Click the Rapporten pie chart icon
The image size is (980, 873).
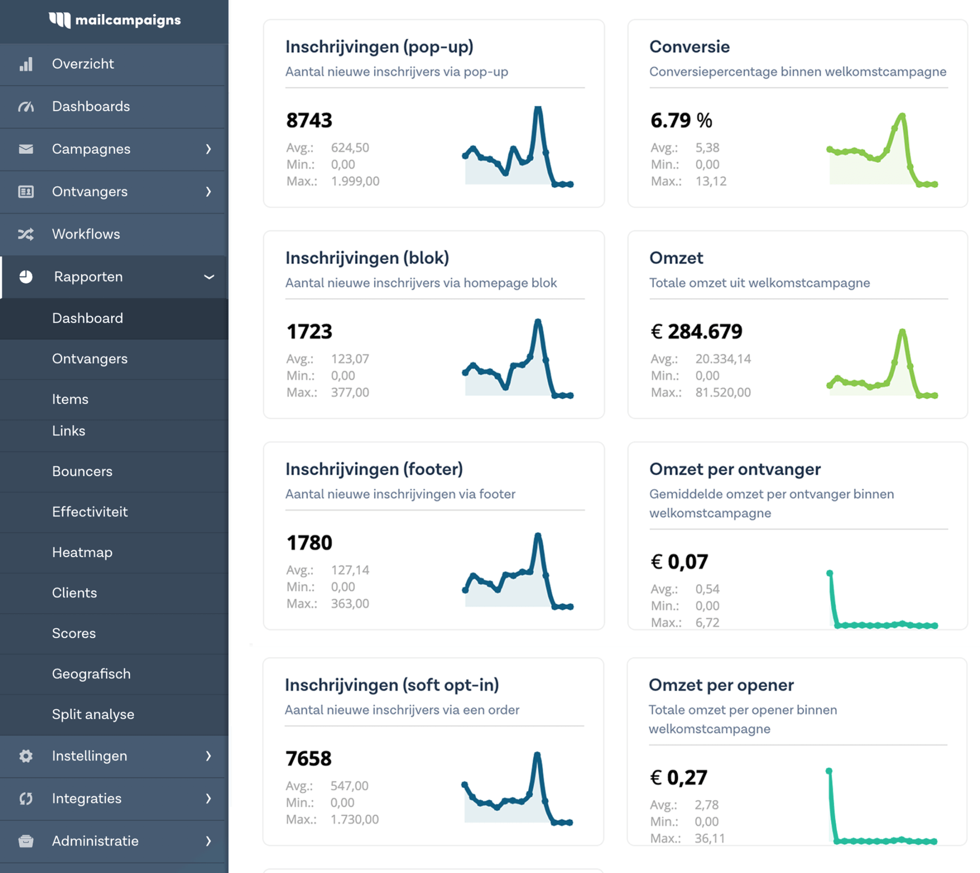[x=26, y=277]
